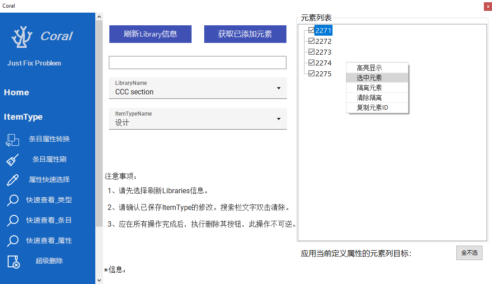Click the 获取已添加元素 button

pos(245,34)
